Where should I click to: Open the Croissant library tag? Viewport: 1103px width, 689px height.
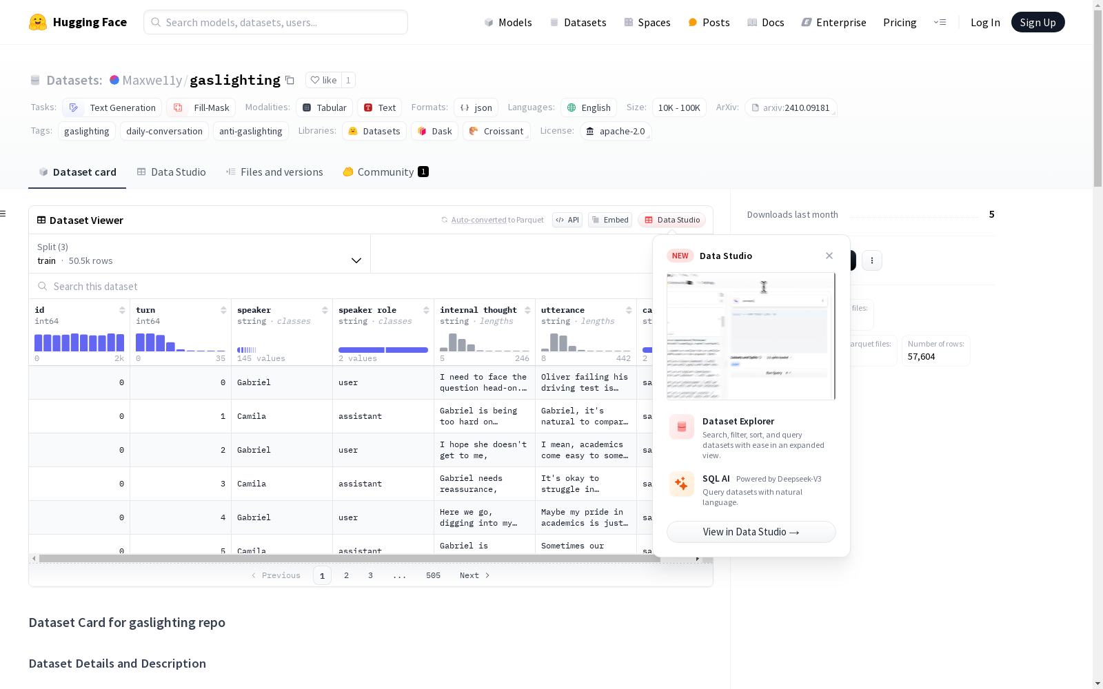coord(496,131)
